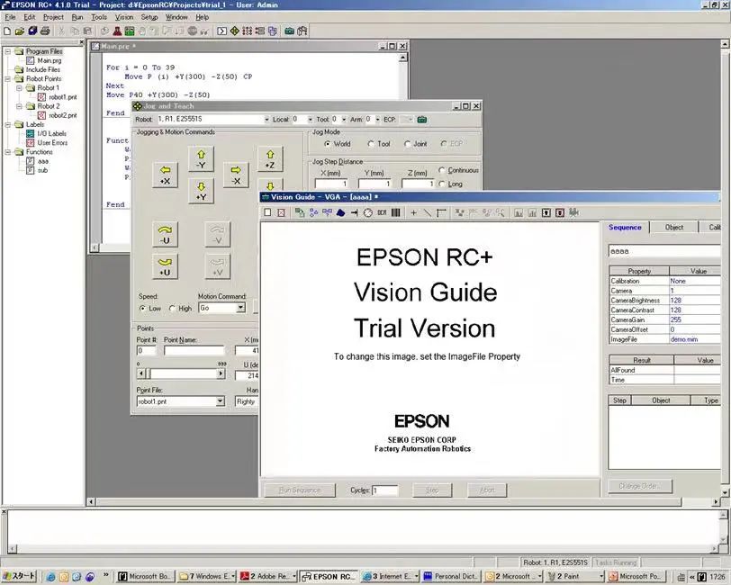Image resolution: width=731 pixels, height=585 pixels.
Task: Select World jog mode
Action: pos(328,144)
